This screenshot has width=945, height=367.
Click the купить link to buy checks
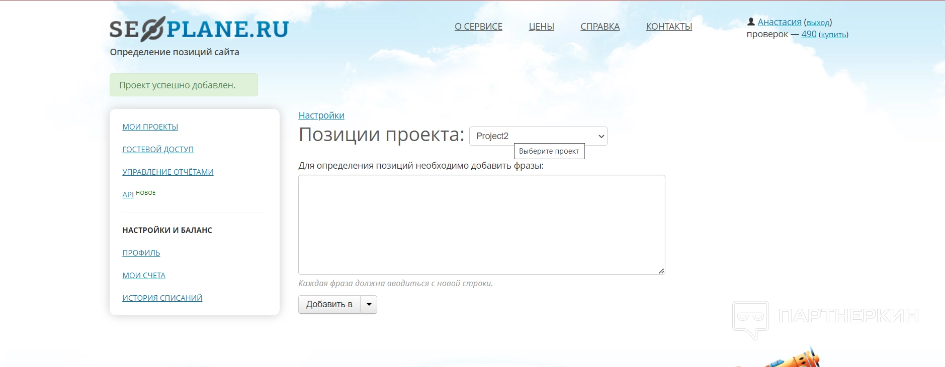pos(833,35)
